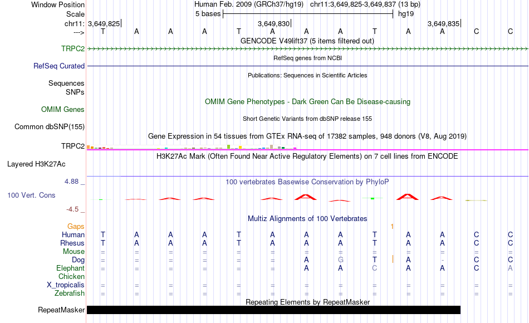Screen dimensions: 529x323
Task: Click the GTEx TRPC2 tissue expression bar chart
Action: (192, 147)
